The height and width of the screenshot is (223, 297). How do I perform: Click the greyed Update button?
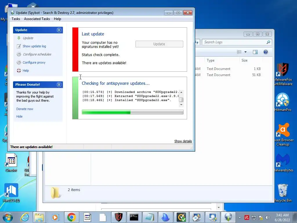click(x=159, y=44)
